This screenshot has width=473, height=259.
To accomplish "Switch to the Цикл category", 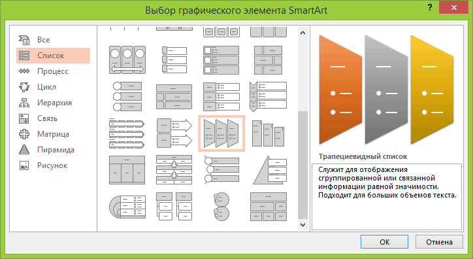I will (53, 87).
